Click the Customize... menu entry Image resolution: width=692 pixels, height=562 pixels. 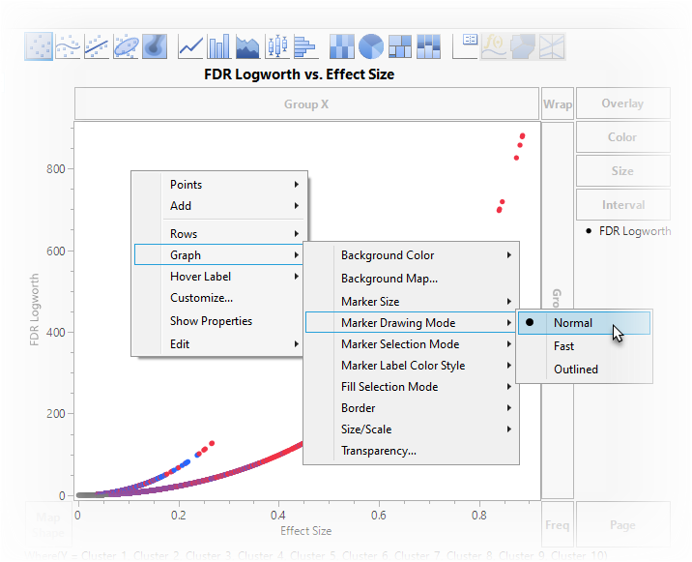pos(201,298)
